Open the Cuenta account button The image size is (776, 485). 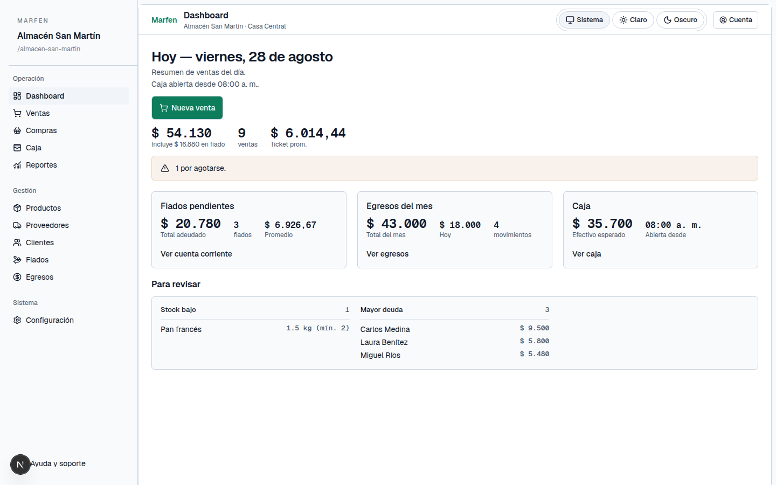(736, 20)
